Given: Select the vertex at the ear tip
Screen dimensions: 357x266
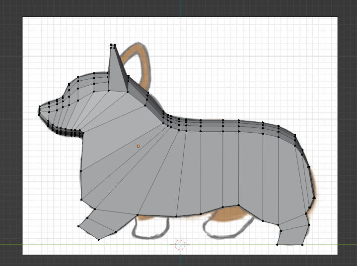Looking at the screenshot, I should pos(113,45).
